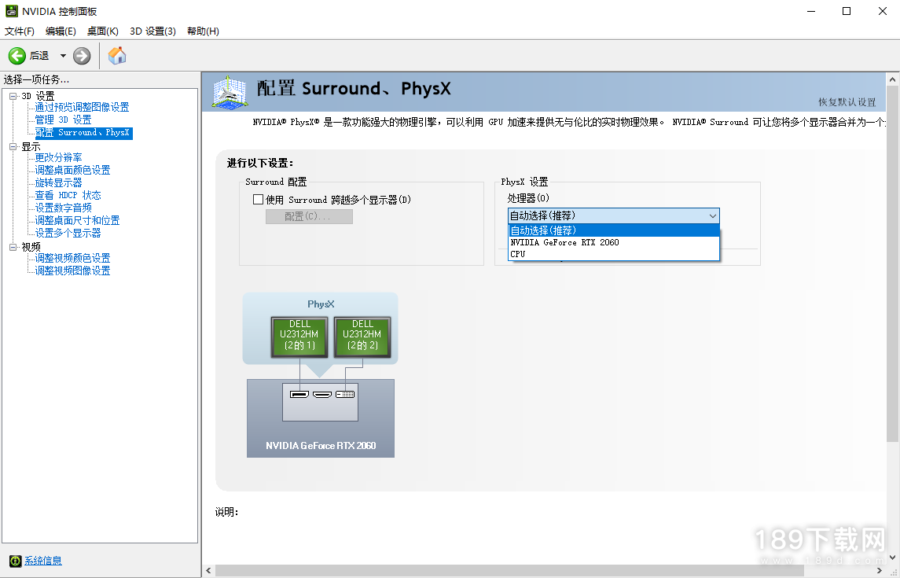Collapse the 显示 tree node
This screenshot has width=900, height=578.
13,147
